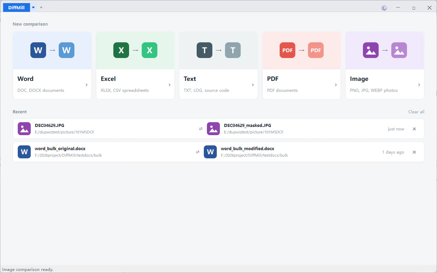Viewport: 437px width, 273px height.
Task: Click the 'Image comparison ready.' status message
Action: (x=28, y=270)
